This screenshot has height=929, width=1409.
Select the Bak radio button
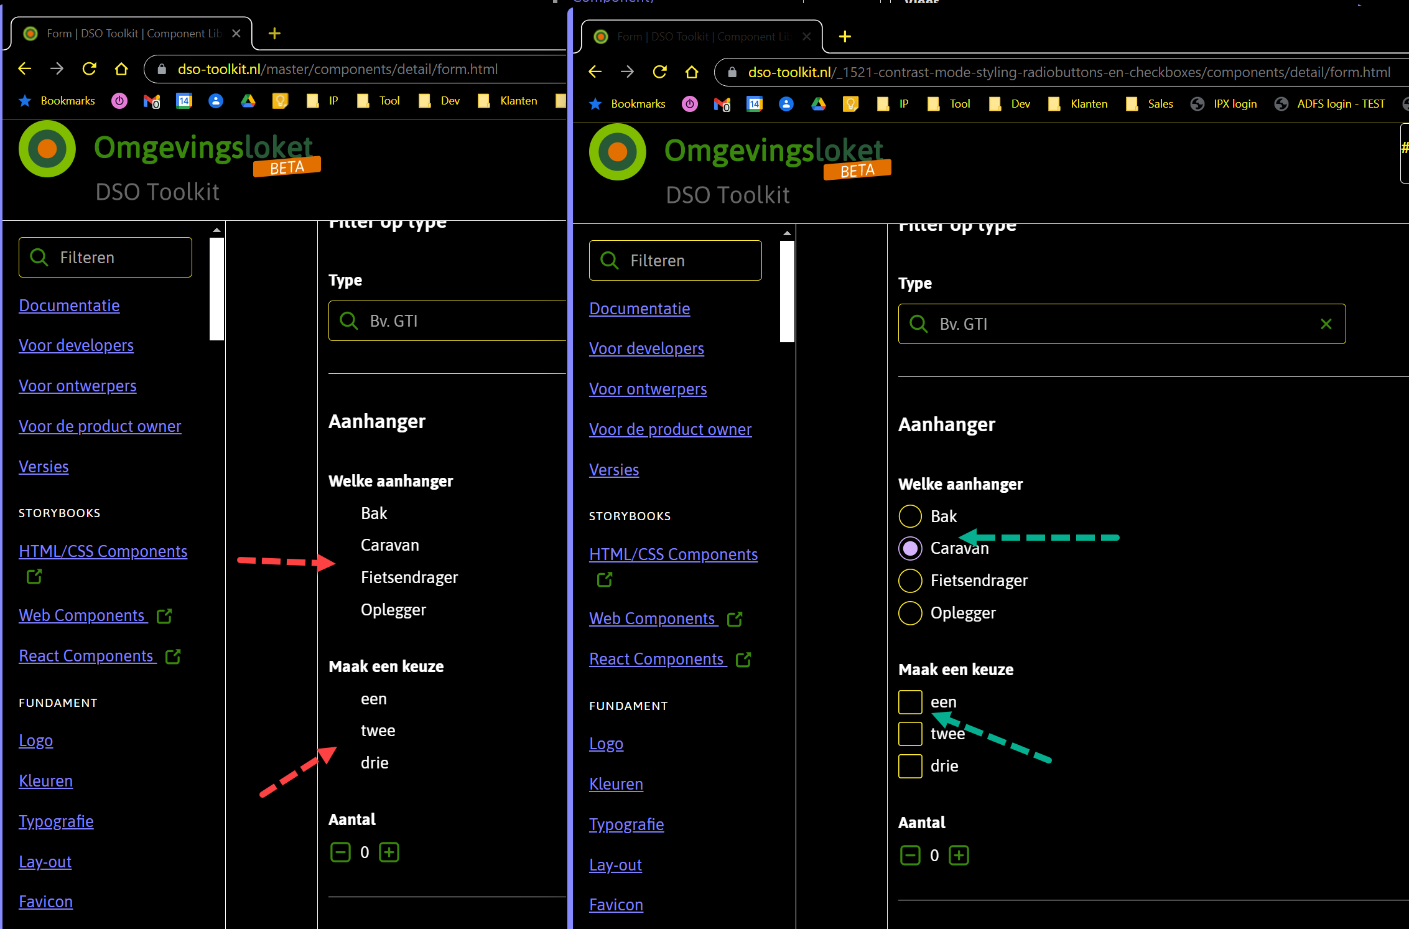tap(909, 516)
